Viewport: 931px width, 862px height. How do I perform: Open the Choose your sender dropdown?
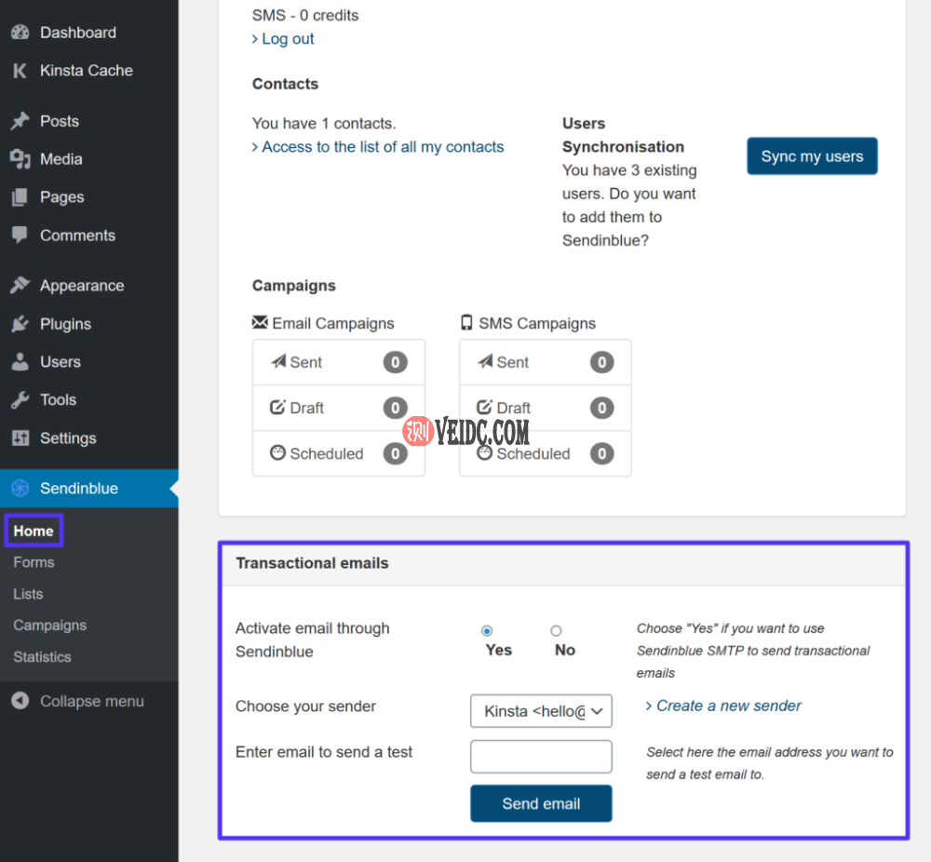click(541, 711)
